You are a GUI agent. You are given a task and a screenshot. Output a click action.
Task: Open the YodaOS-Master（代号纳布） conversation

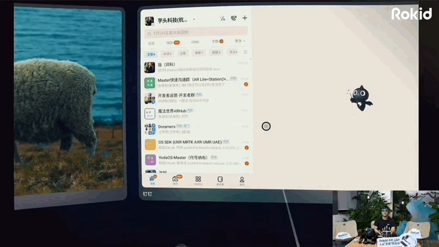197,160
